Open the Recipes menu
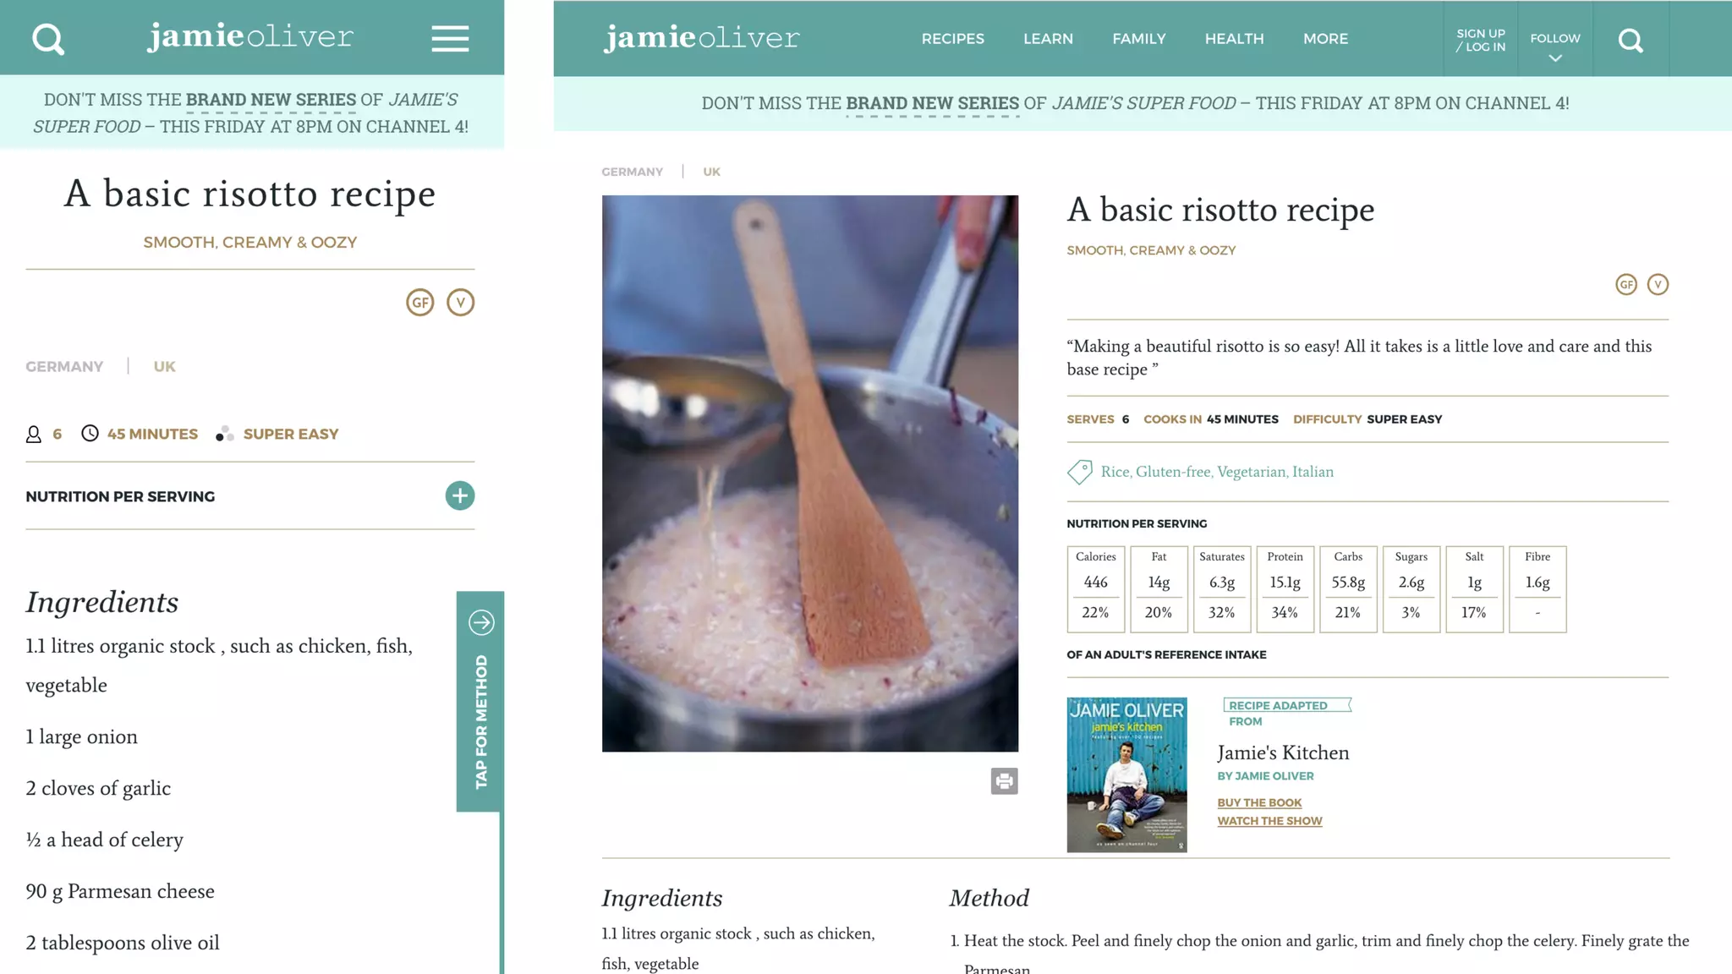Screen dimensions: 1732x974 (x=952, y=39)
